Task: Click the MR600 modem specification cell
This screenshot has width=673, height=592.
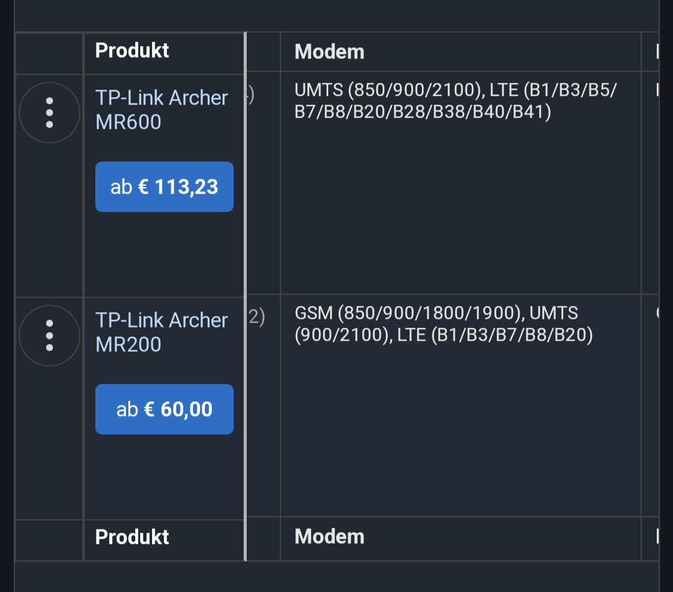Action: tap(460, 182)
